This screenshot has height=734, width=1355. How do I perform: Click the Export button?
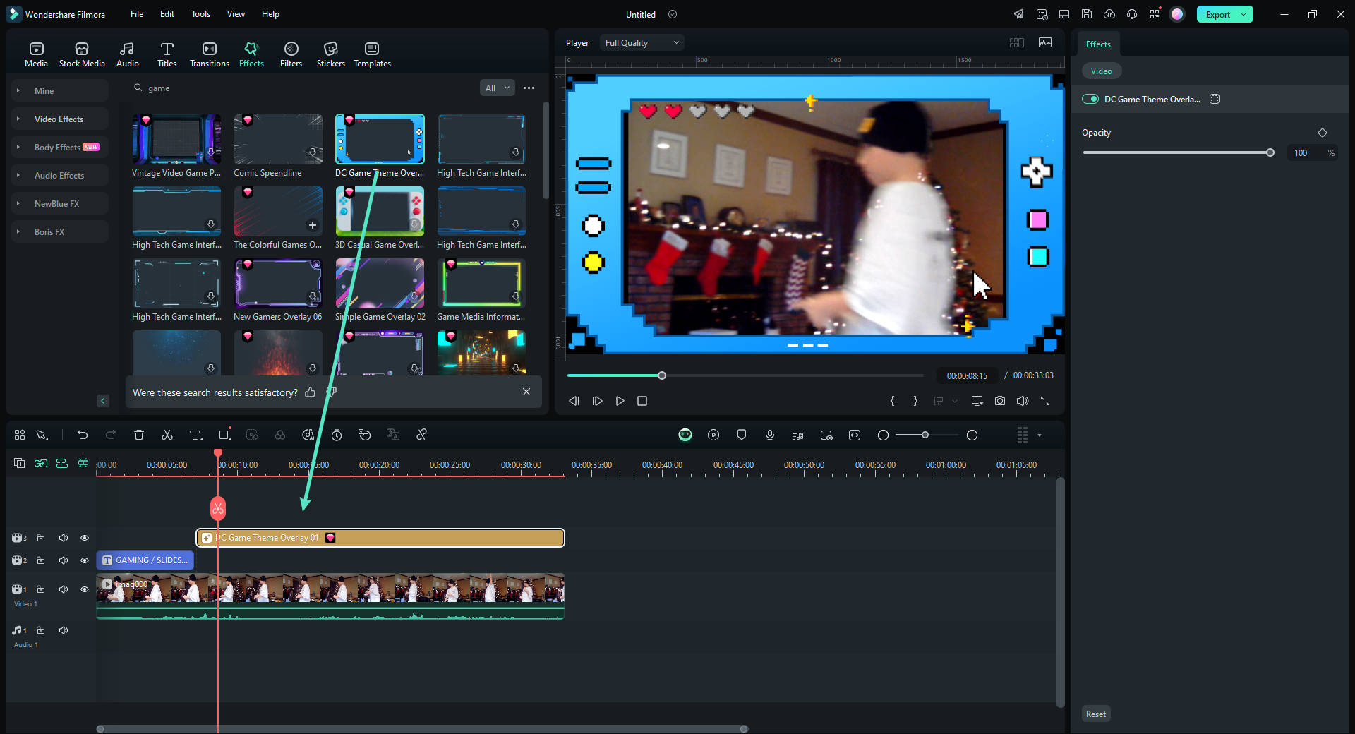click(1217, 14)
